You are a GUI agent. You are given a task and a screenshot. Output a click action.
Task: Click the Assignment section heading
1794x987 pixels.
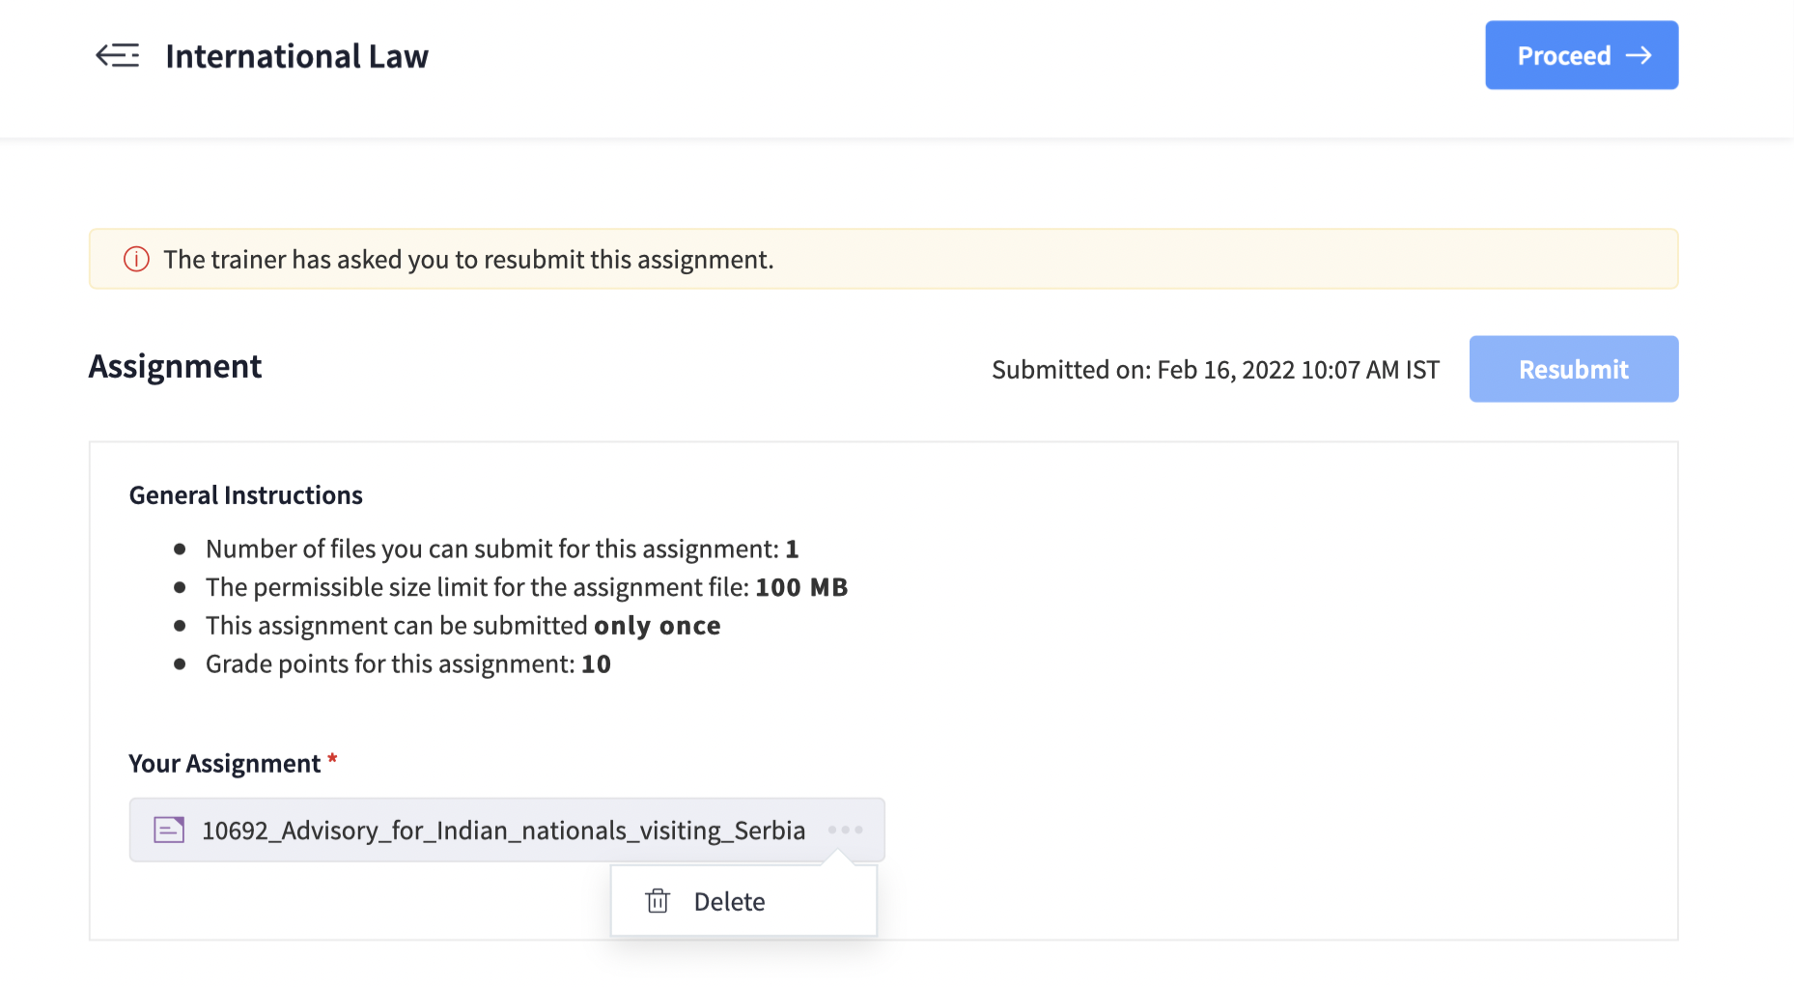[x=175, y=367]
